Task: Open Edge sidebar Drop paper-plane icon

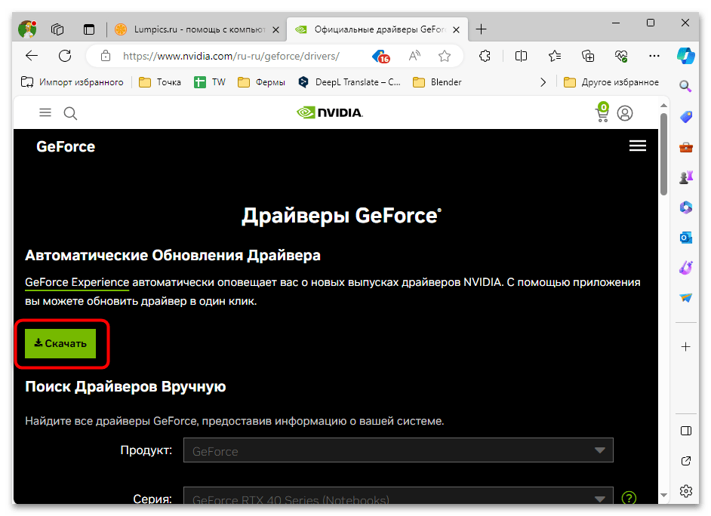Action: [685, 298]
